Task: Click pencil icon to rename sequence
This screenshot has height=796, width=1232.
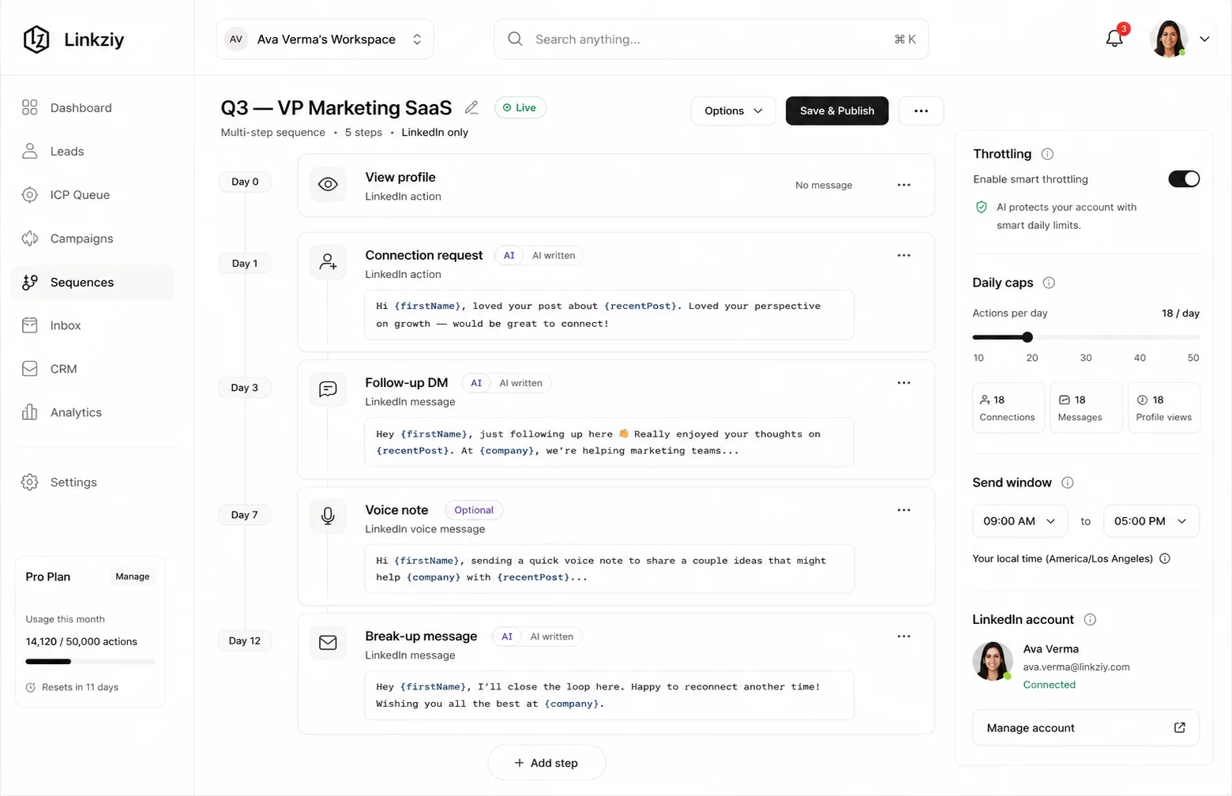Action: (471, 107)
